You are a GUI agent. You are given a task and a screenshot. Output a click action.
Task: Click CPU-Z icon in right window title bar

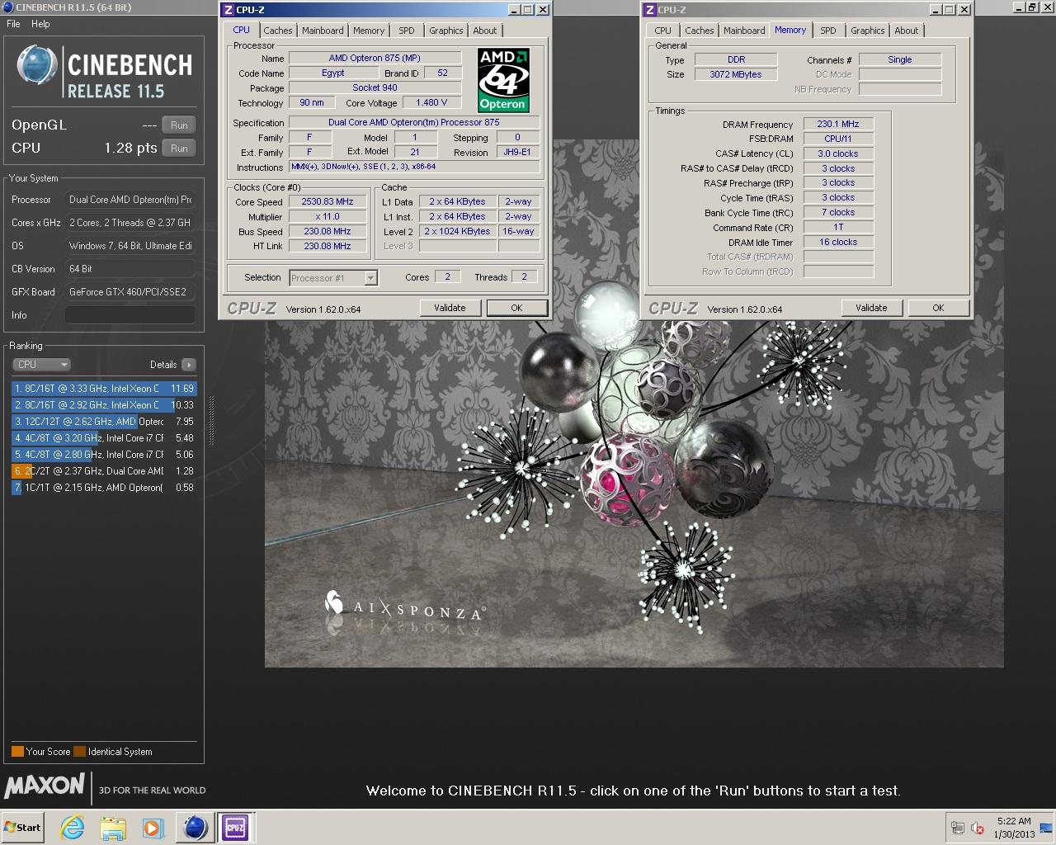[650, 10]
